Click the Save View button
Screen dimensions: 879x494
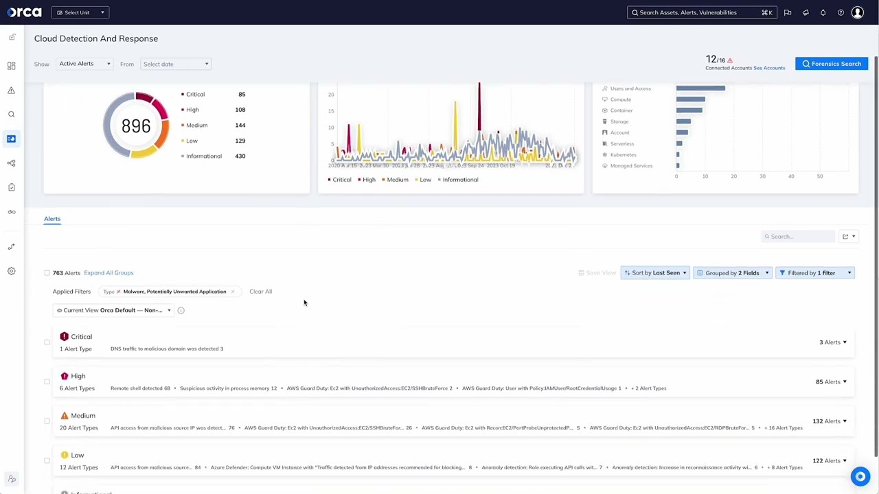click(x=597, y=273)
